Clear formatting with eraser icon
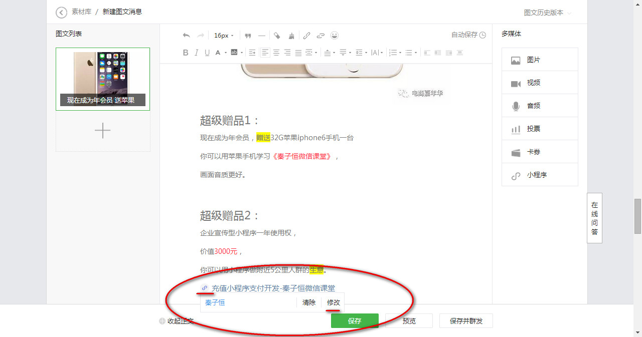The image size is (642, 337). point(277,36)
